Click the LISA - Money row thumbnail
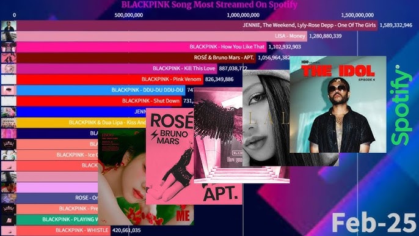The height and width of the screenshot is (236, 419). [x=9, y=37]
